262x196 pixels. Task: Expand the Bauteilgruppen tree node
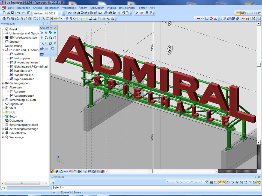click(3, 83)
